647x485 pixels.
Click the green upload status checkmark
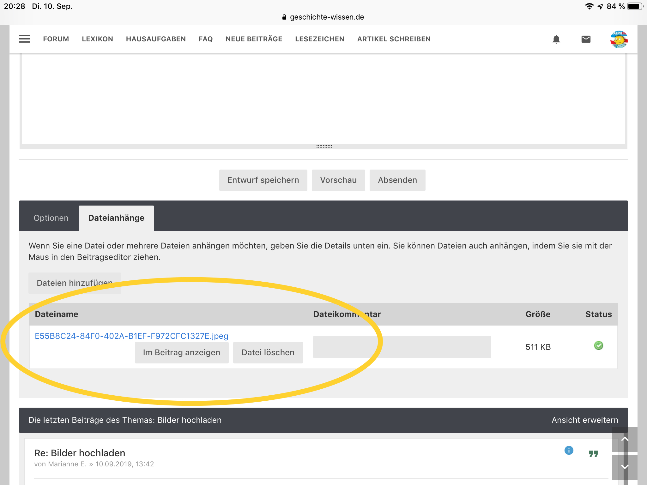[x=598, y=346]
